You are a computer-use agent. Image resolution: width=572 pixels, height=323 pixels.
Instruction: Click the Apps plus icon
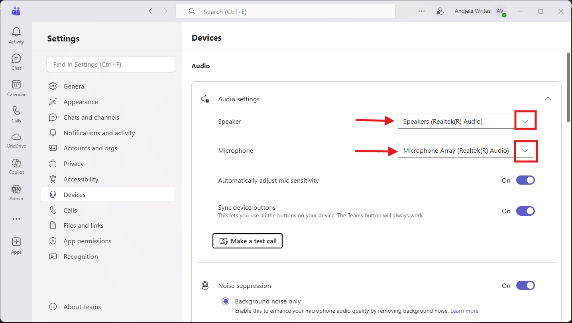tap(16, 245)
